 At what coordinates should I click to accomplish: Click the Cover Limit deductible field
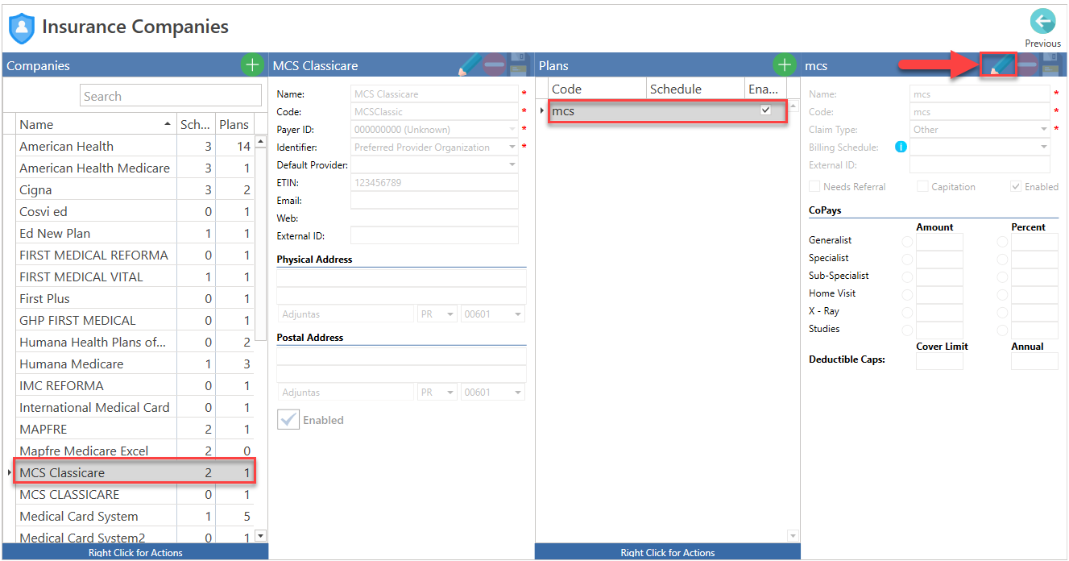tap(939, 361)
